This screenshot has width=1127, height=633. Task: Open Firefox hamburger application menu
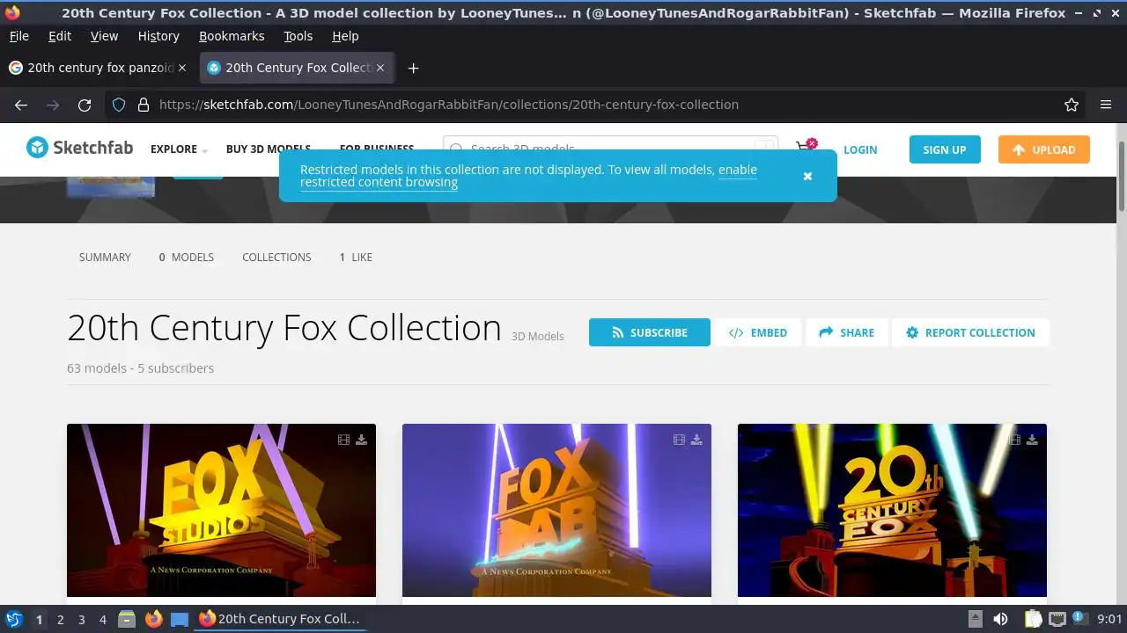pyautogui.click(x=1106, y=105)
